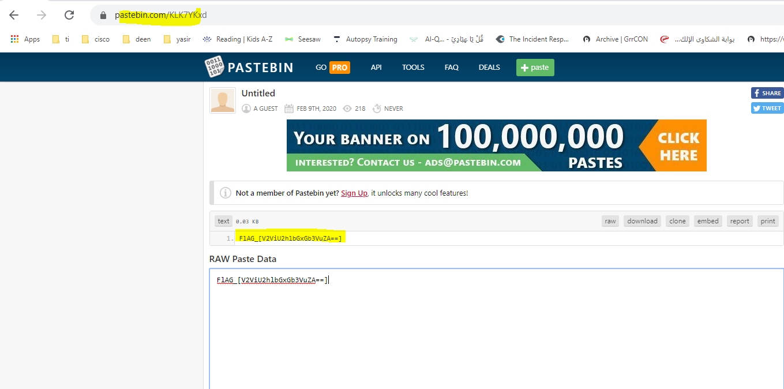Click the '0.03 KB' size text
The height and width of the screenshot is (389, 784).
[247, 222]
